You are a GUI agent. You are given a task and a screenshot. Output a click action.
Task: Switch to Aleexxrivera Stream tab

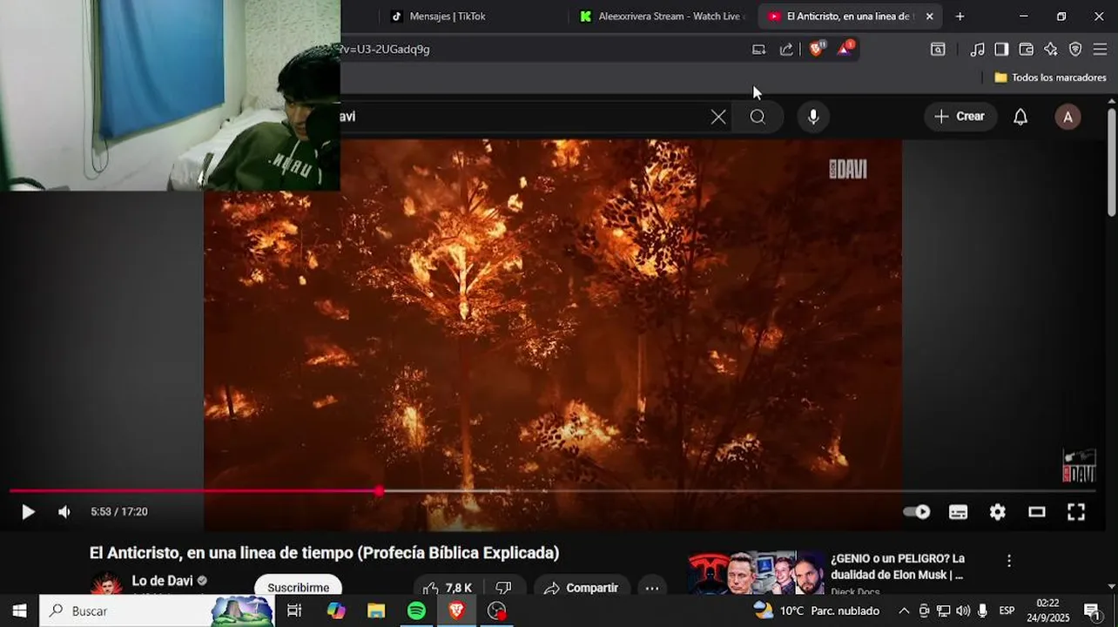pos(662,17)
